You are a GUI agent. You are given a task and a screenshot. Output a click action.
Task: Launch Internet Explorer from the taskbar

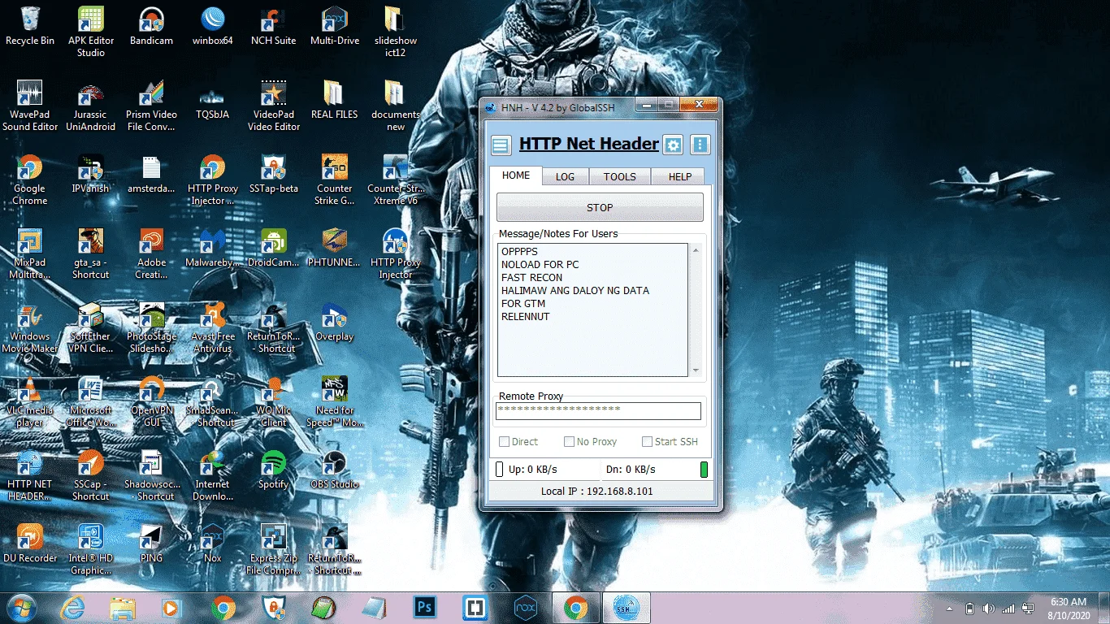point(72,608)
